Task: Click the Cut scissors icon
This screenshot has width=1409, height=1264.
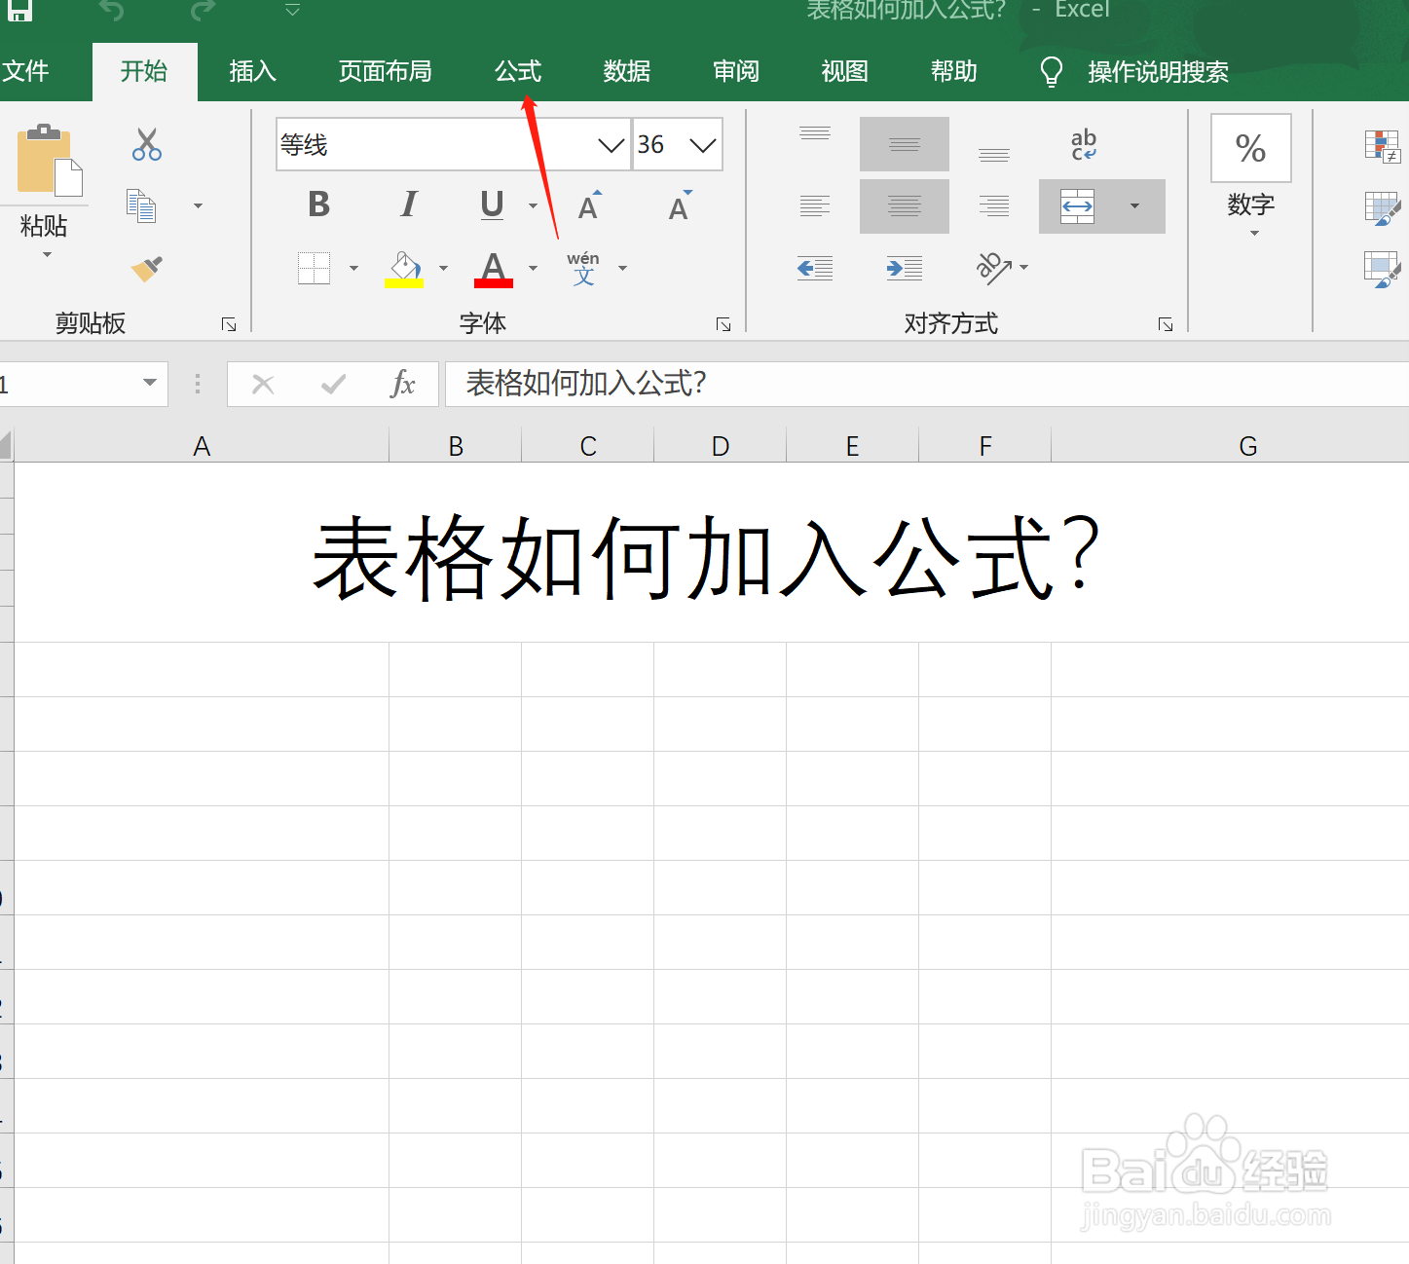Action: [146, 144]
